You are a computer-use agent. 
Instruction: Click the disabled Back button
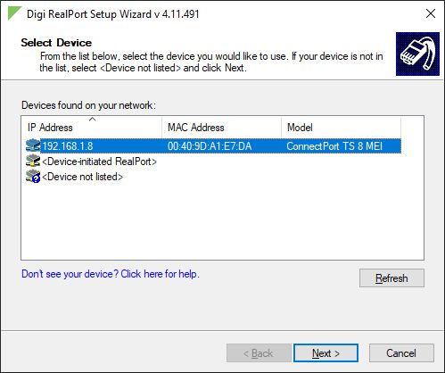click(x=259, y=353)
